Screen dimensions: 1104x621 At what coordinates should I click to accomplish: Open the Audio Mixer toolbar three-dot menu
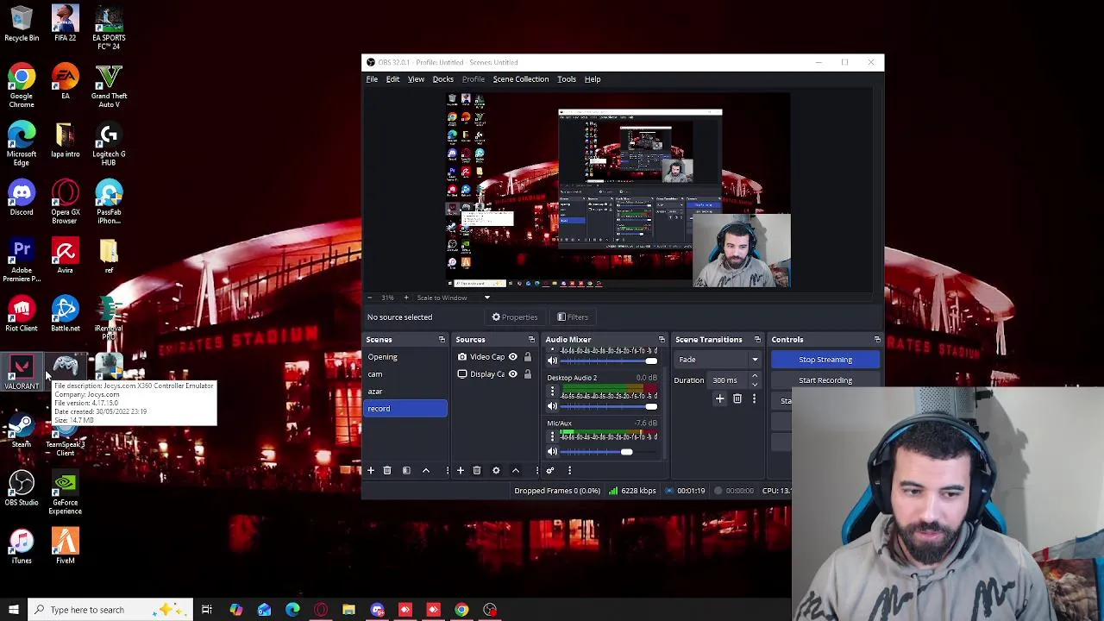point(569,470)
